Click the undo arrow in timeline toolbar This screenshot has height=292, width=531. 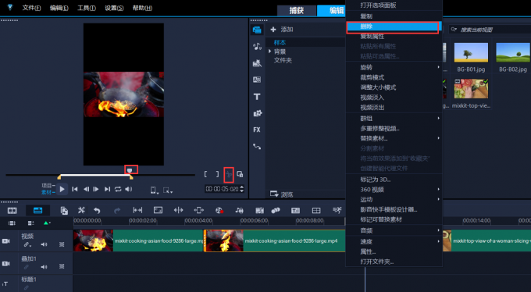point(97,210)
